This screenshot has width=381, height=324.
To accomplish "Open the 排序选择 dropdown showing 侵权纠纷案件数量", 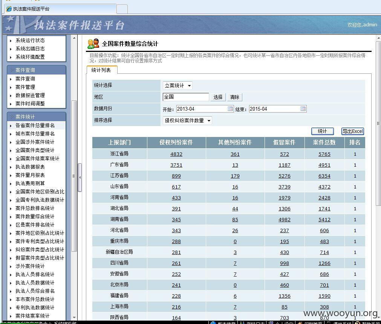I will (x=187, y=120).
